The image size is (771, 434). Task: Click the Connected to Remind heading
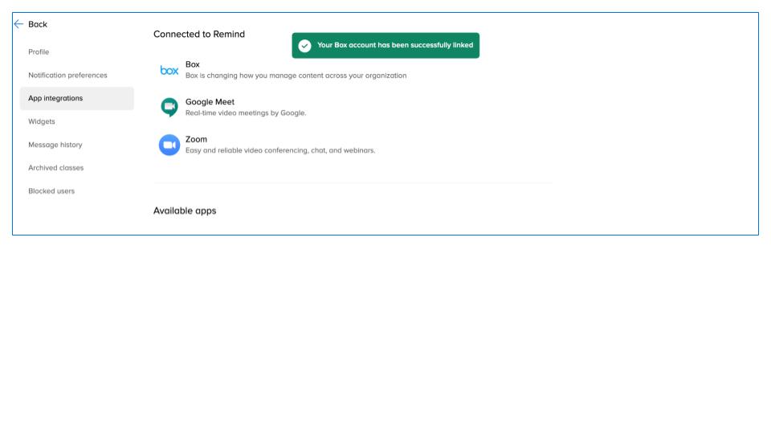point(199,35)
